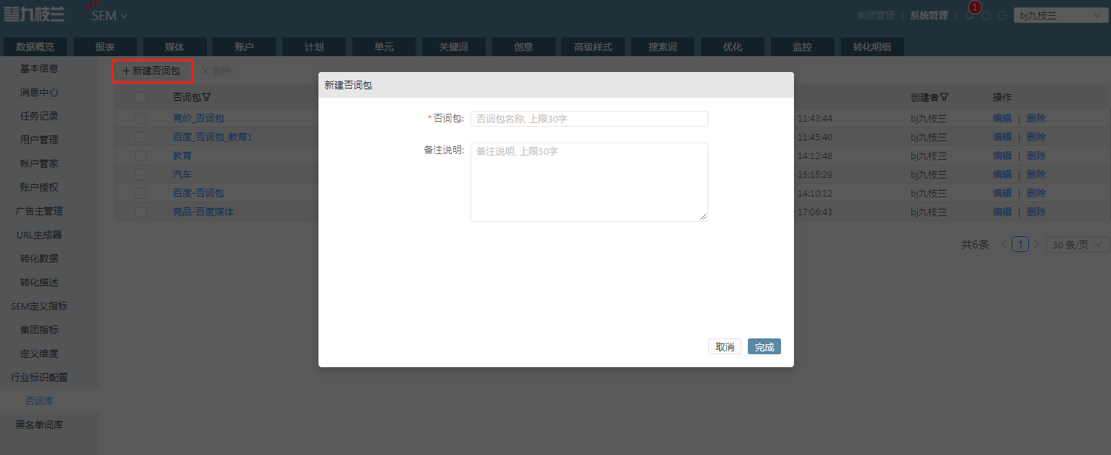Toggle the select-all checkbox in table header
Image resolution: width=1111 pixels, height=455 pixels.
[x=140, y=97]
